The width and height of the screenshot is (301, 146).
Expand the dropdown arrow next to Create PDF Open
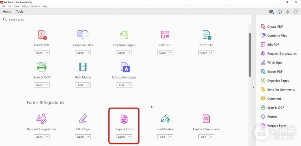coord(47,53)
